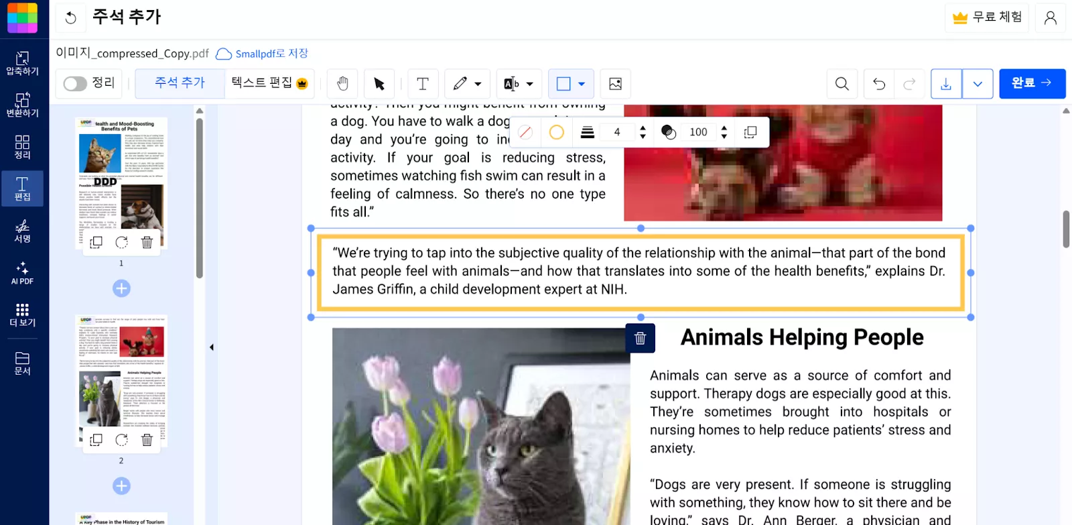This screenshot has height=525, width=1072.
Task: Click the back arrow next to 주석 추가
Action: [x=70, y=18]
